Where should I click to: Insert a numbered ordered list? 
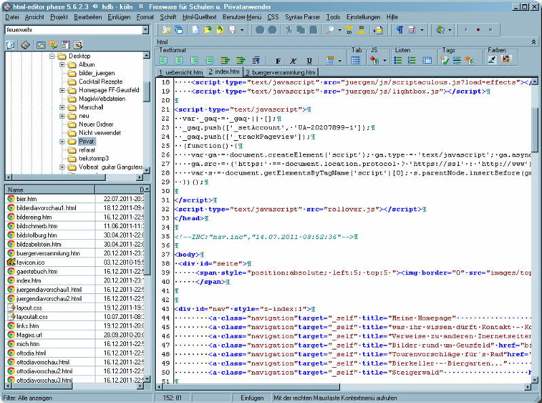412,60
